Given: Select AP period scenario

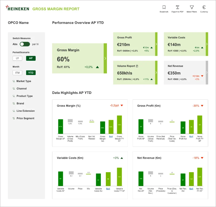Looking at the screenshot, I should (31, 58).
